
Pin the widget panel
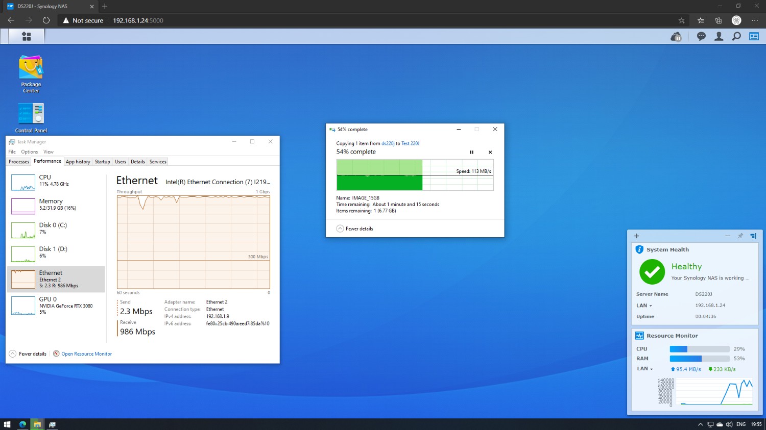click(740, 236)
